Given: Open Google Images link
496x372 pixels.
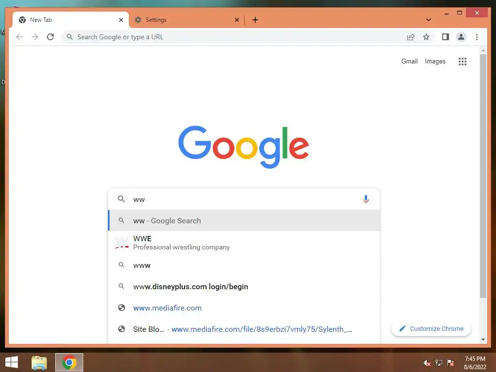Looking at the screenshot, I should pyautogui.click(x=435, y=62).
